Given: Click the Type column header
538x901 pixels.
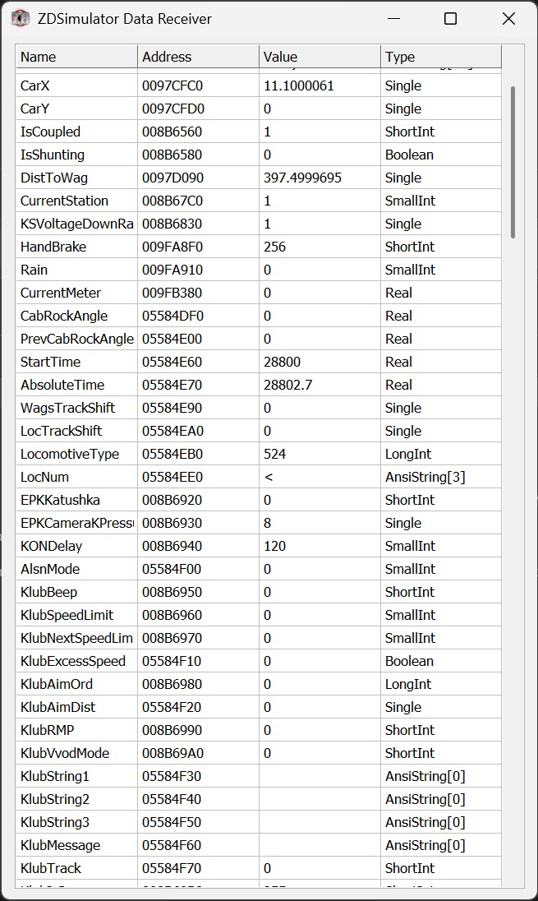Looking at the screenshot, I should (440, 57).
